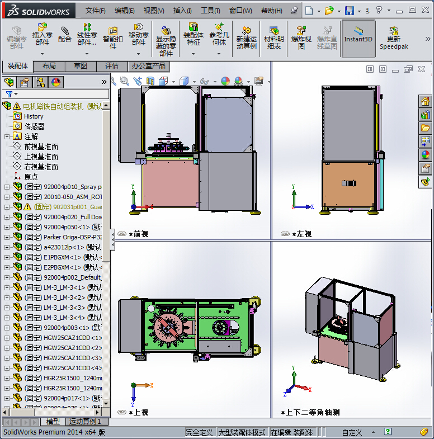Click the New document icon
434x439 pixels.
click(x=309, y=11)
